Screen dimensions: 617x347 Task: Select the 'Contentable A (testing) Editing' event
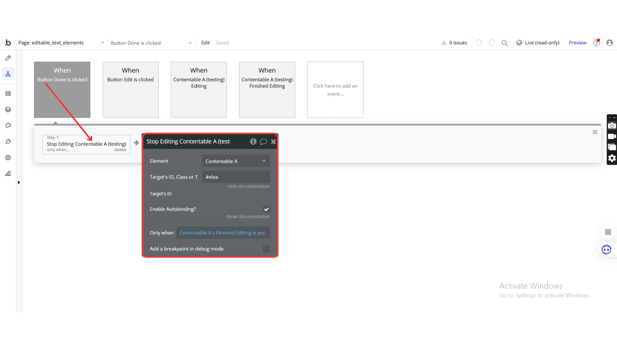(x=199, y=90)
